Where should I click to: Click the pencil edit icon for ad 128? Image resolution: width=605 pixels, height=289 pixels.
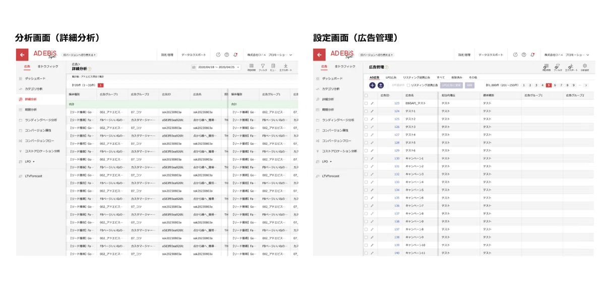[372, 142]
